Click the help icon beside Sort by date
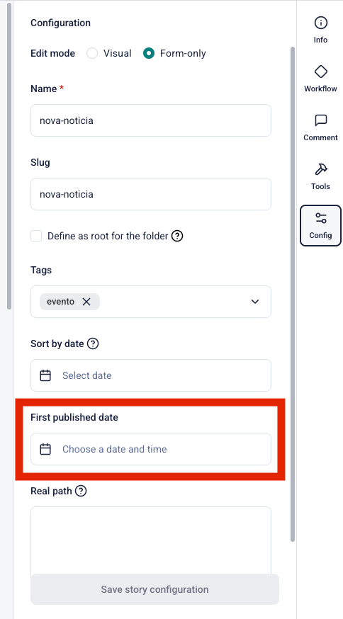343x619 pixels. pyautogui.click(x=92, y=343)
